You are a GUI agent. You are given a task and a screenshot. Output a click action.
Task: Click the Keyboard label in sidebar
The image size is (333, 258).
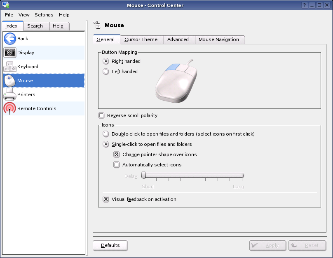[x=28, y=67]
